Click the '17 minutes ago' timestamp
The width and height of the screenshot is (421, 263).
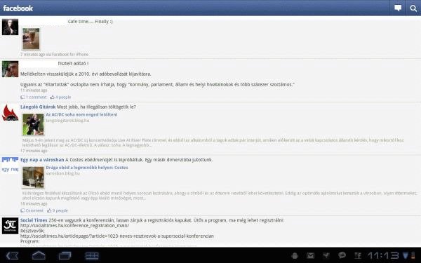[34, 151]
